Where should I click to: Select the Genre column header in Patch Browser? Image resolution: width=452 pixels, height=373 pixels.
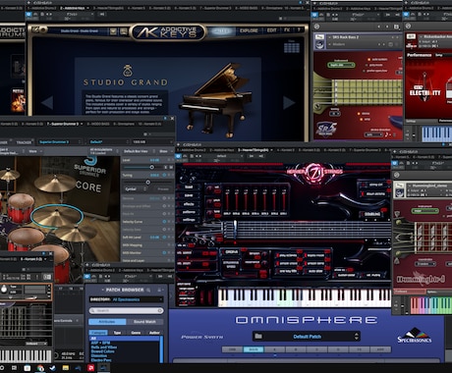point(136,333)
